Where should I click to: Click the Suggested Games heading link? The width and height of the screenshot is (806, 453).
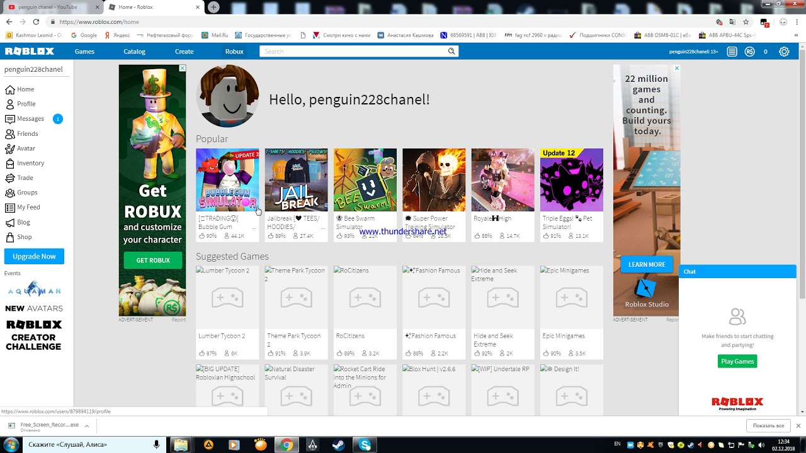coord(232,257)
